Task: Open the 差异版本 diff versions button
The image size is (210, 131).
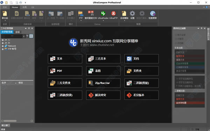Action: pos(141,95)
